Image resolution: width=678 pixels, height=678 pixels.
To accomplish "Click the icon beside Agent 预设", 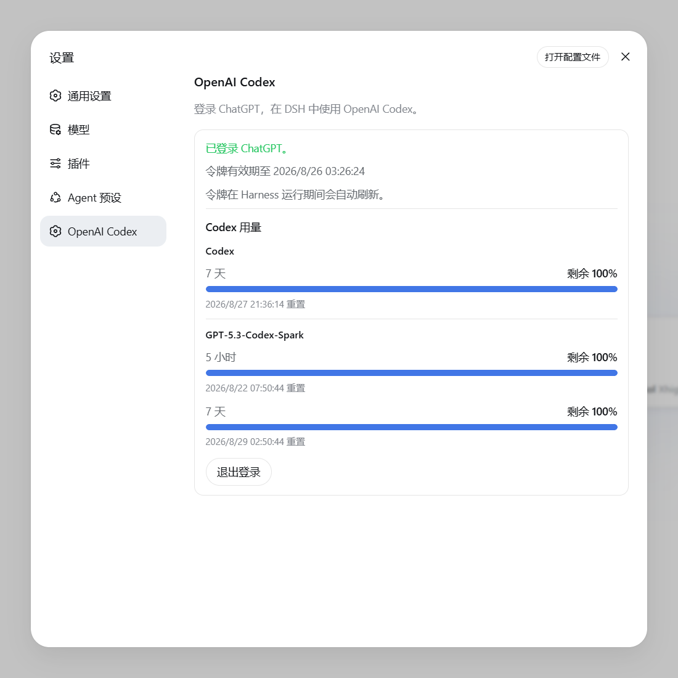I will 55,198.
